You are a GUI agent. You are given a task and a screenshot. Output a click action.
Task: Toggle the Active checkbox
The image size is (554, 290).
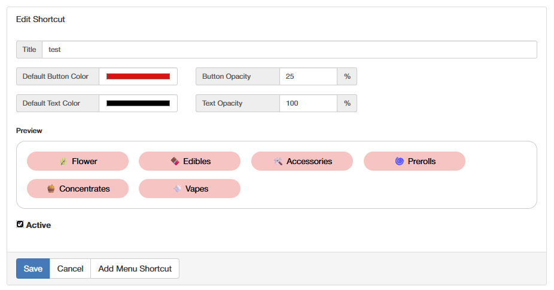[20, 224]
